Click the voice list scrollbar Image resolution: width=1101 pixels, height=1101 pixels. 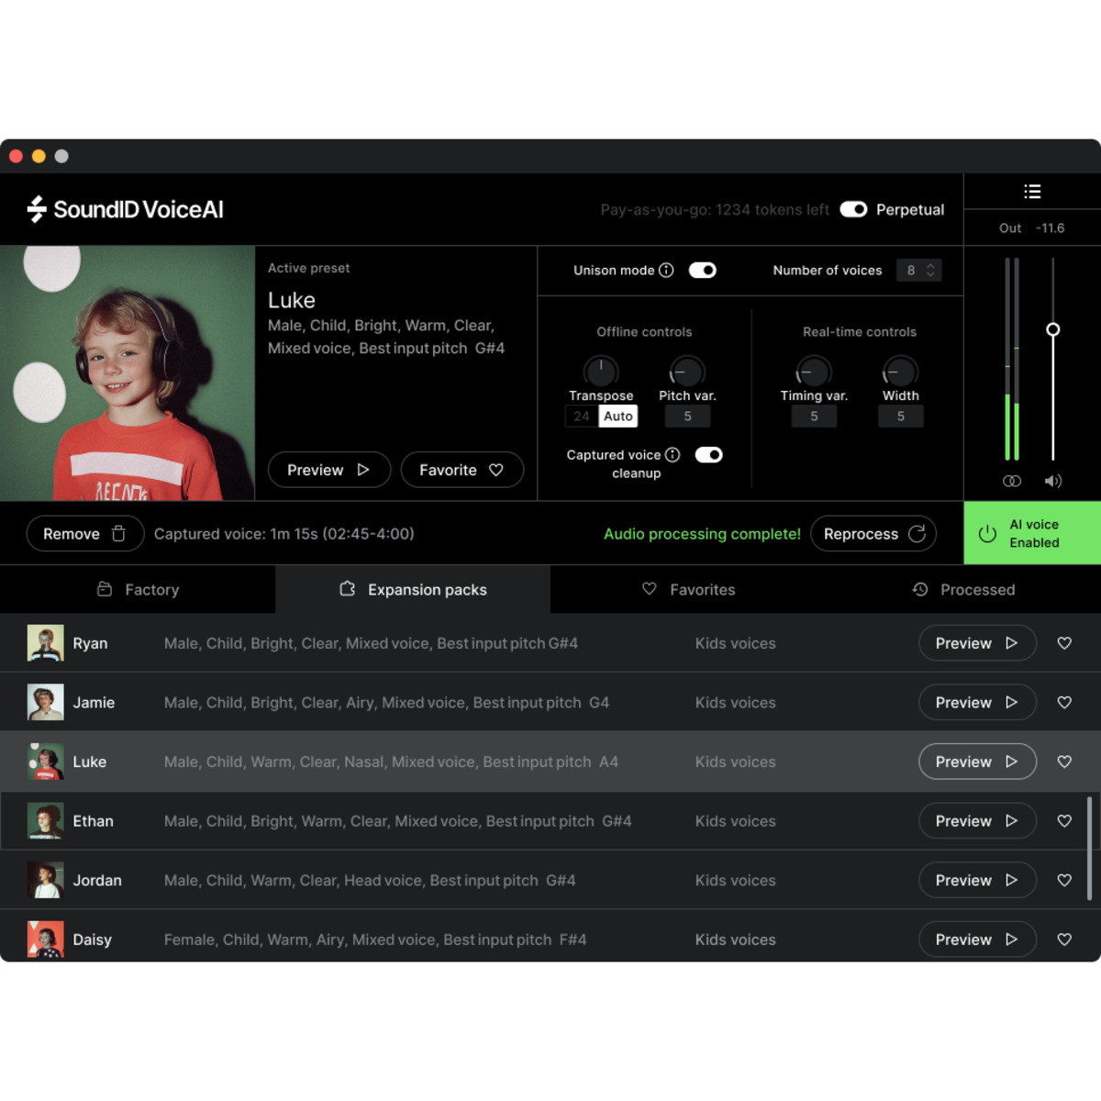(1089, 849)
